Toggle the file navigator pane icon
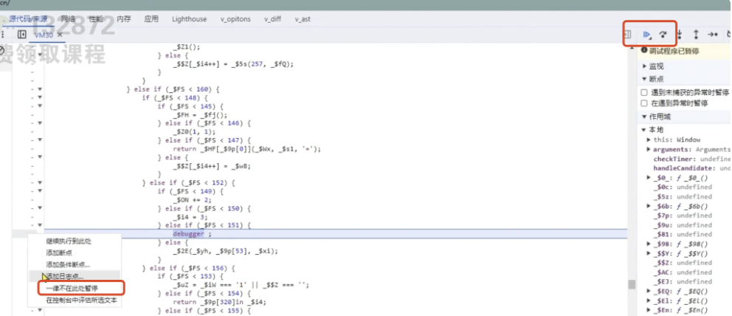This screenshot has width=732, height=316. (x=22, y=35)
